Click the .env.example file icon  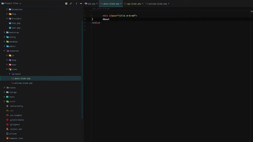click(8, 115)
